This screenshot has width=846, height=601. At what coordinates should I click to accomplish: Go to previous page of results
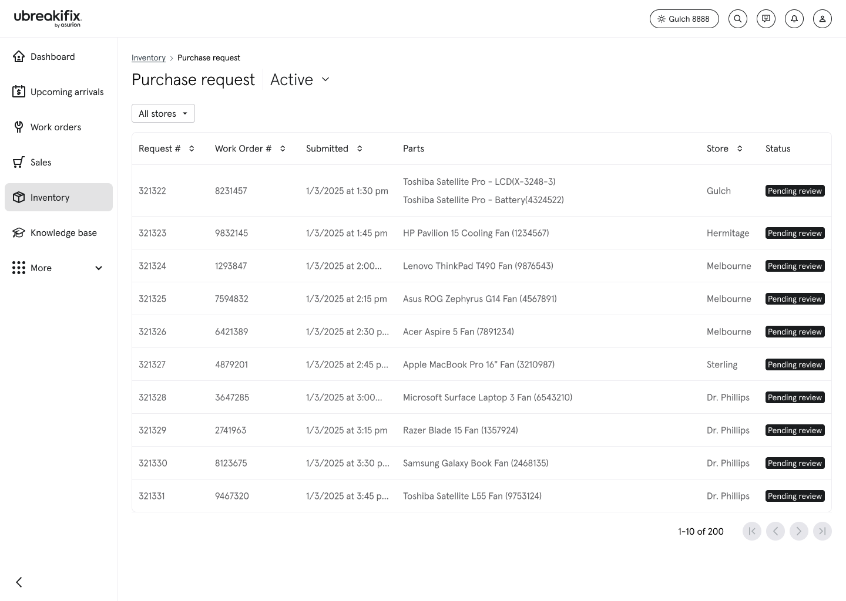[775, 531]
